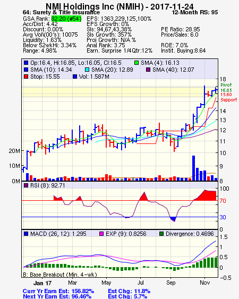The width and height of the screenshot is (239, 299).
Task: Click the 'Acc/Dist: 4.42' value
Action: 40,24
